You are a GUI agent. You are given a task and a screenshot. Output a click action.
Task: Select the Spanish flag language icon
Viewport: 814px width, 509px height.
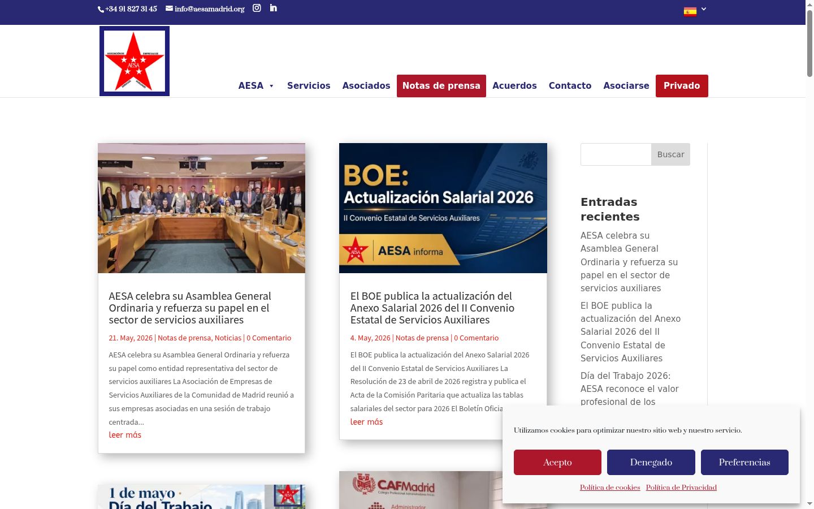[690, 11]
